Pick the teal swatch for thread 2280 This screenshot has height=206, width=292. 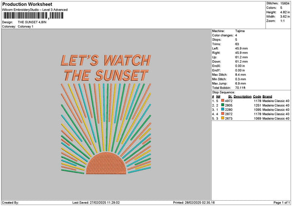(x=223, y=109)
